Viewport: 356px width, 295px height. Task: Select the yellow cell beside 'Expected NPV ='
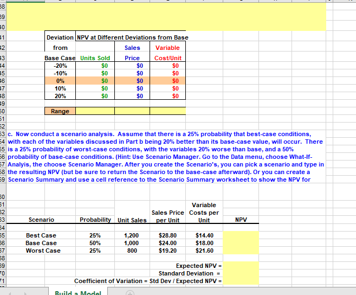[x=241, y=266]
